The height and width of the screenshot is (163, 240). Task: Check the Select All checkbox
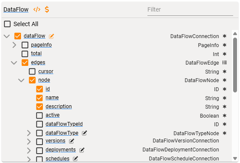coord(7,24)
